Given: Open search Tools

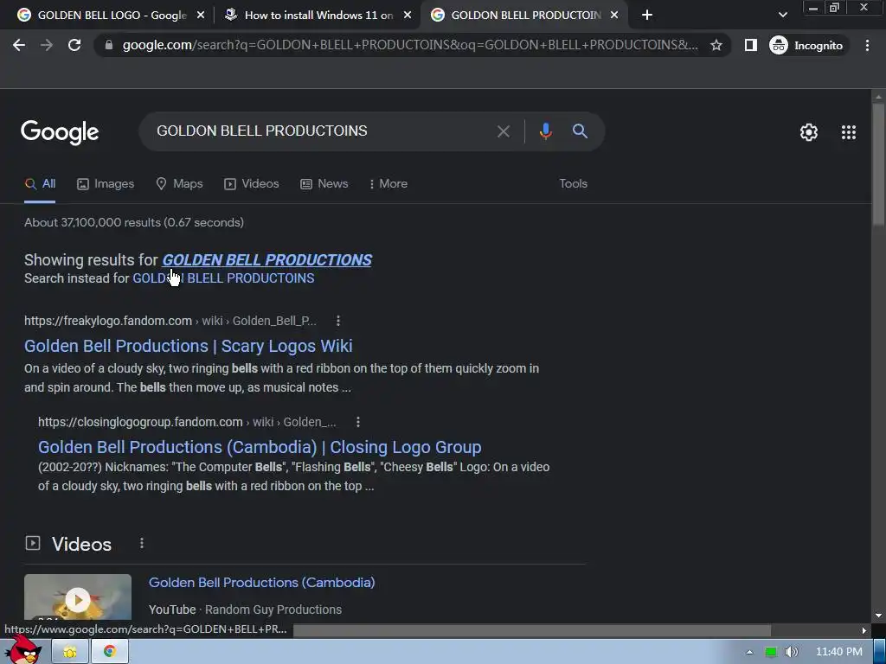Looking at the screenshot, I should [573, 184].
